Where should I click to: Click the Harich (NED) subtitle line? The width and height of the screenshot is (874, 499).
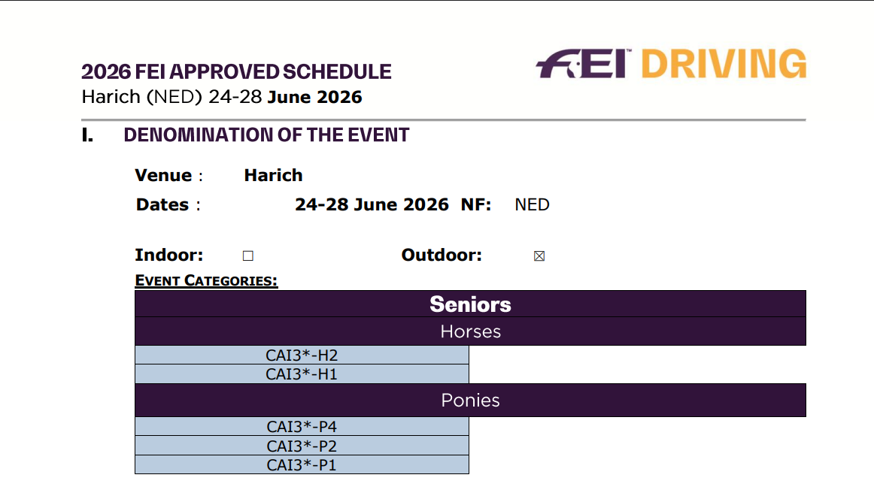pos(222,97)
